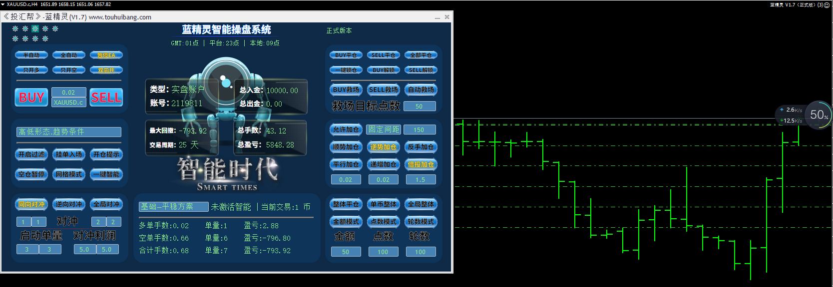Viewport: 833px width, 287px height.
Task: Click the 总盈亏 value 5848.28
Action: click(280, 144)
